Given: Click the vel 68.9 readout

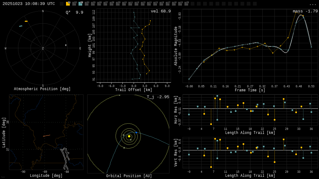Looking at the screenshot, I should pyautogui.click(x=160, y=11).
